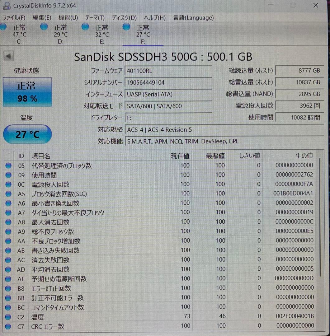Viewport: 330px width, 336px height.
Task: Click the status dot for attribute A5
Action: 8,194
